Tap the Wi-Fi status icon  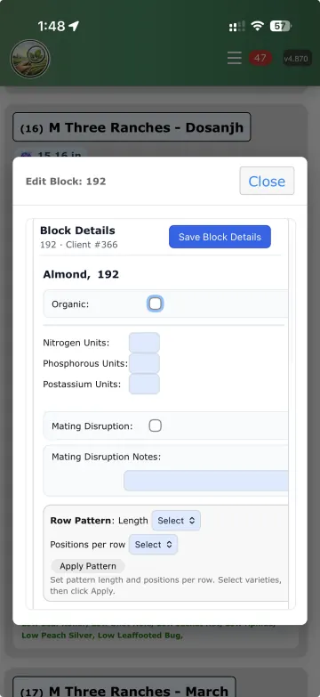pyautogui.click(x=258, y=26)
